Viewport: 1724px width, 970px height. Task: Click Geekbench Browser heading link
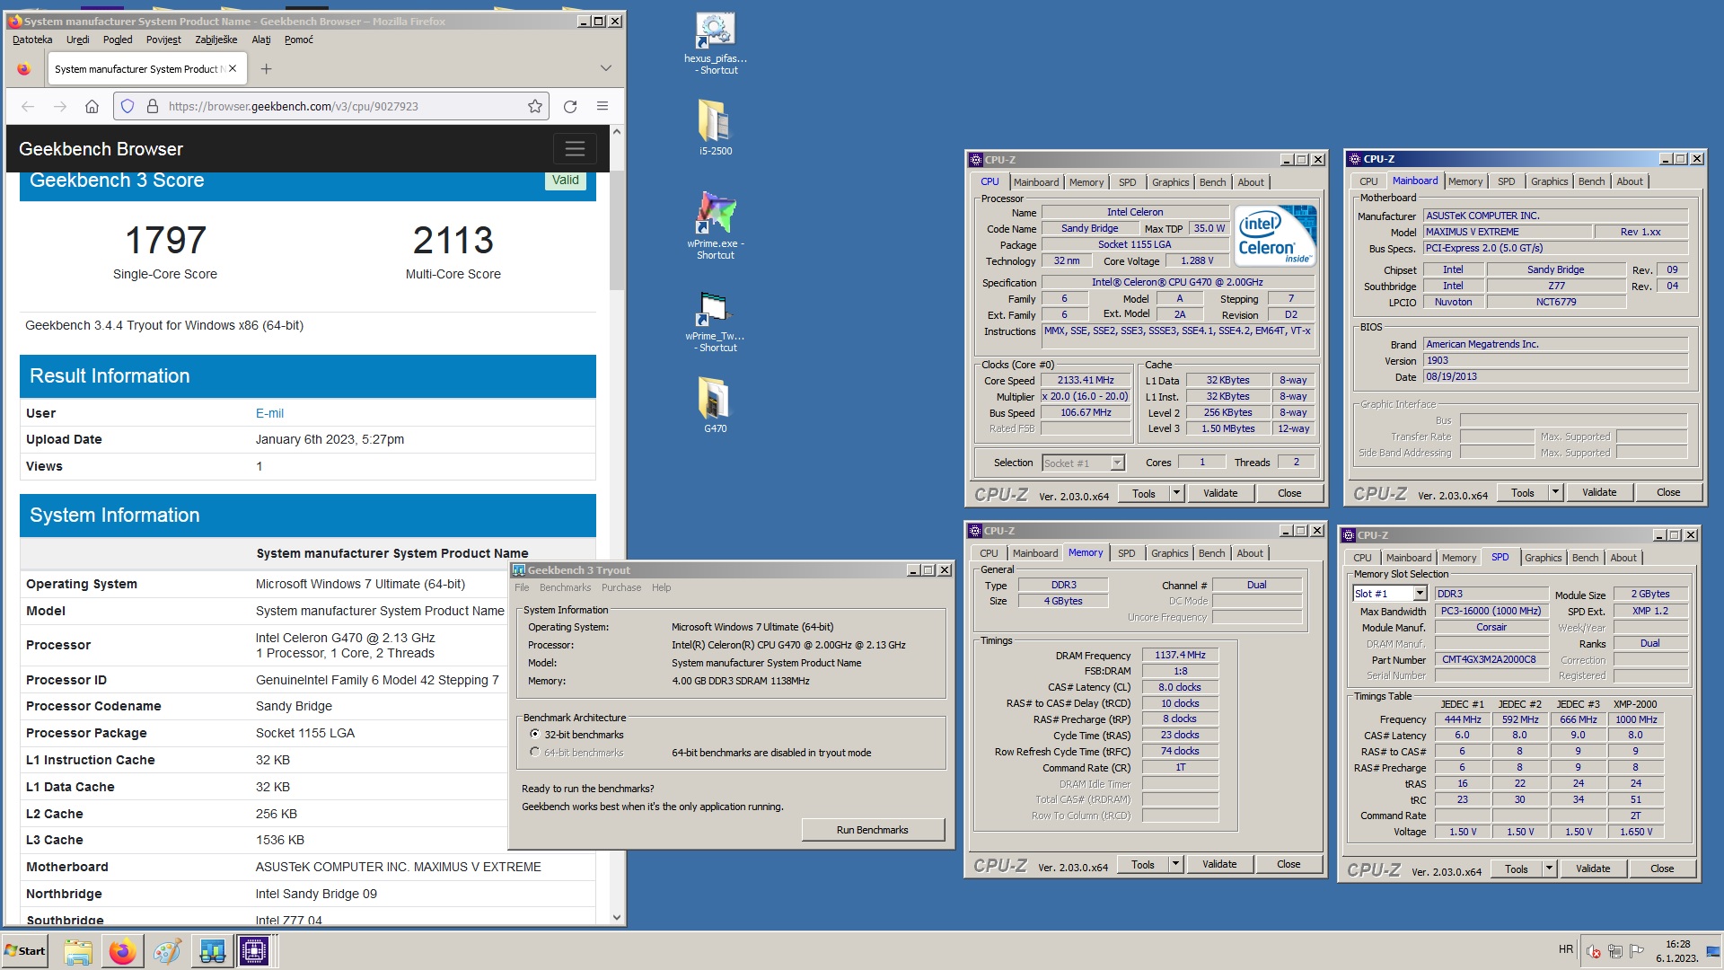pos(101,149)
